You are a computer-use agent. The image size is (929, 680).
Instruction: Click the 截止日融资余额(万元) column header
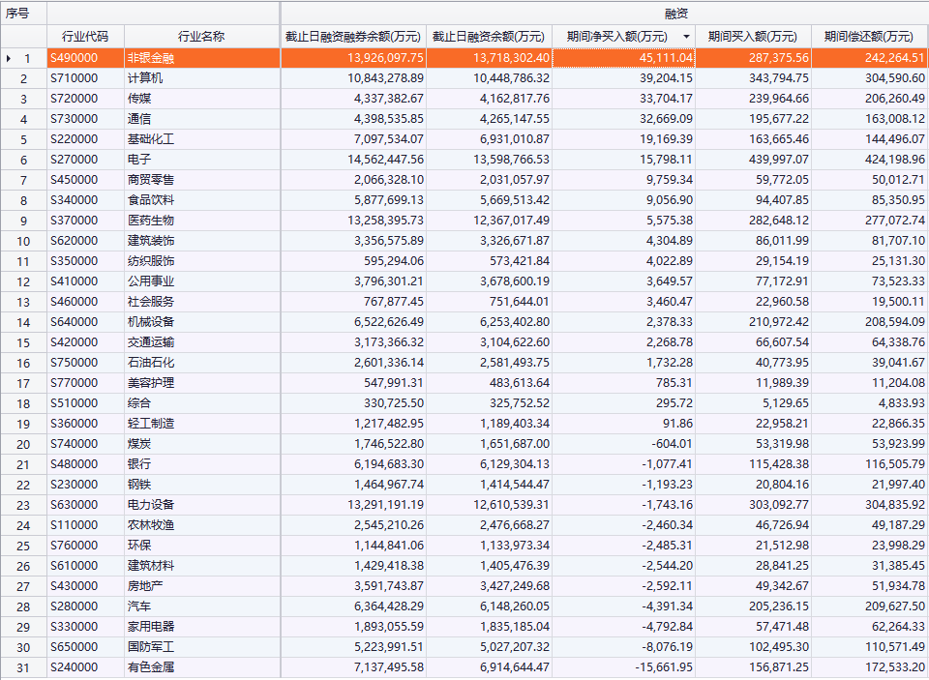489,37
